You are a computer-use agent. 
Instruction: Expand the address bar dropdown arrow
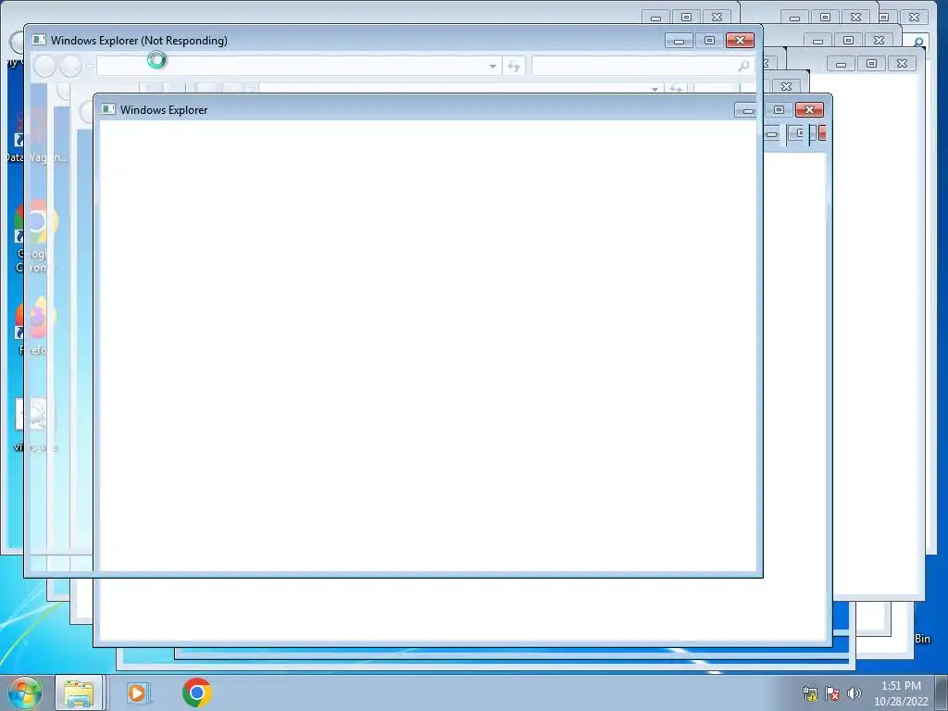point(493,66)
